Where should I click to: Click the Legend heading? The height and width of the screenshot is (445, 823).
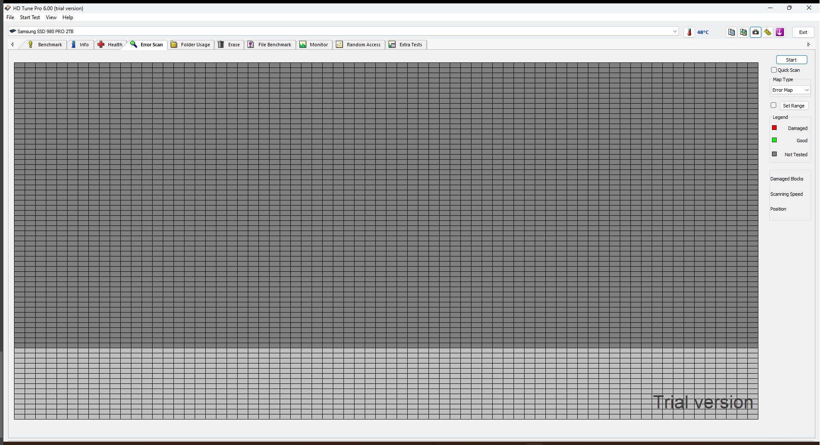pos(780,117)
